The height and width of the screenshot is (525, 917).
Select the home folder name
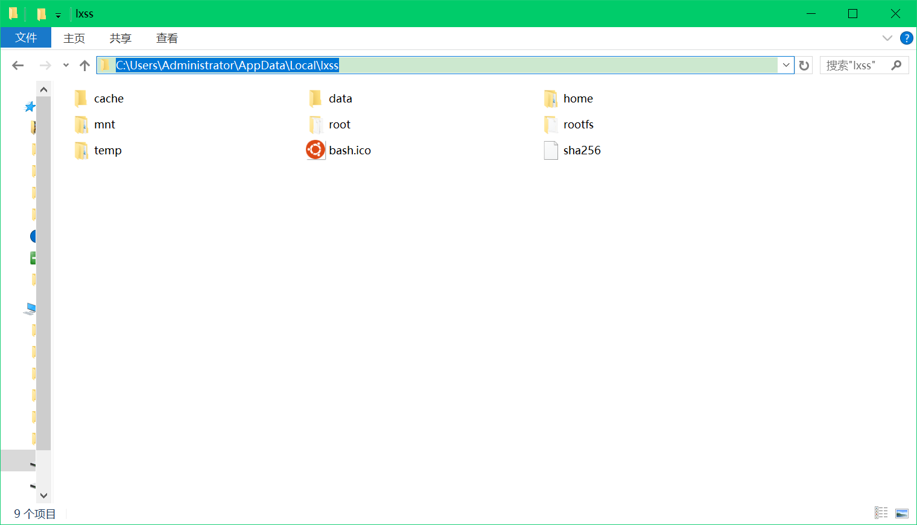[x=578, y=98]
